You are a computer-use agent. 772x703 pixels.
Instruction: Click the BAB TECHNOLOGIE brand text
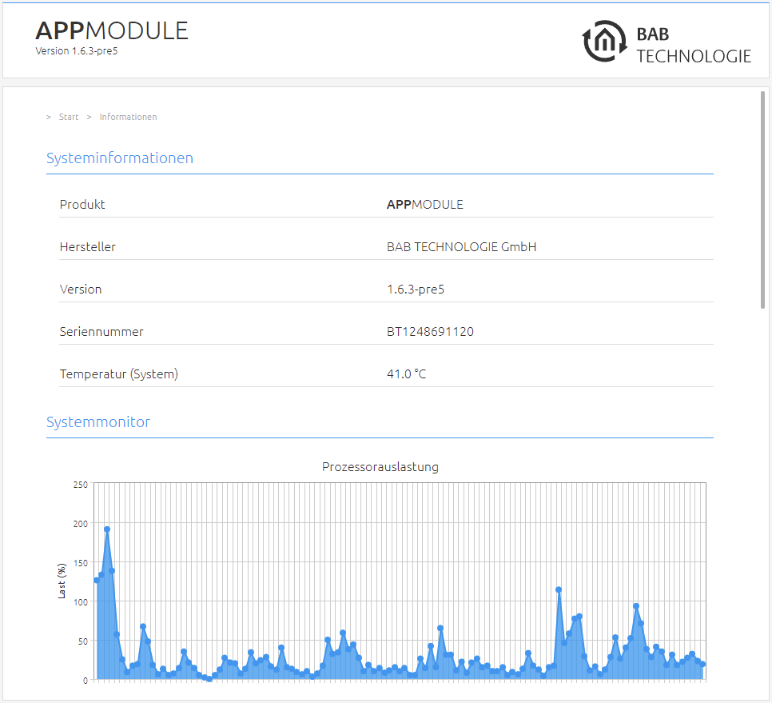[693, 45]
